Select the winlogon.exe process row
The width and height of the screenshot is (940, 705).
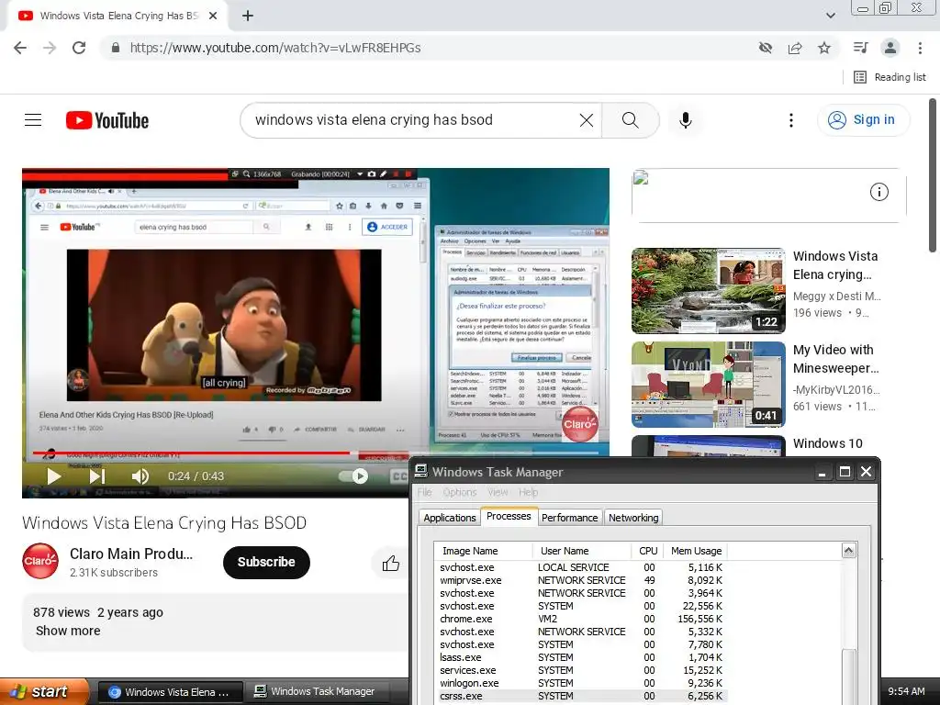(581, 683)
